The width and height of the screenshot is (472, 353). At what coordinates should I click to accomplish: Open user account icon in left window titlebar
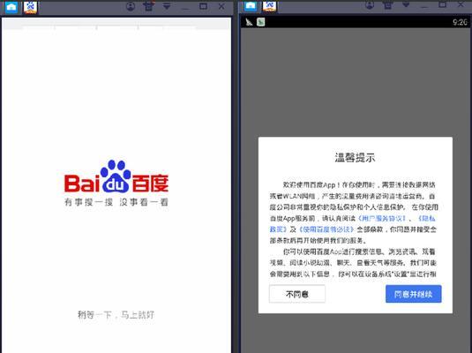pyautogui.click(x=131, y=6)
